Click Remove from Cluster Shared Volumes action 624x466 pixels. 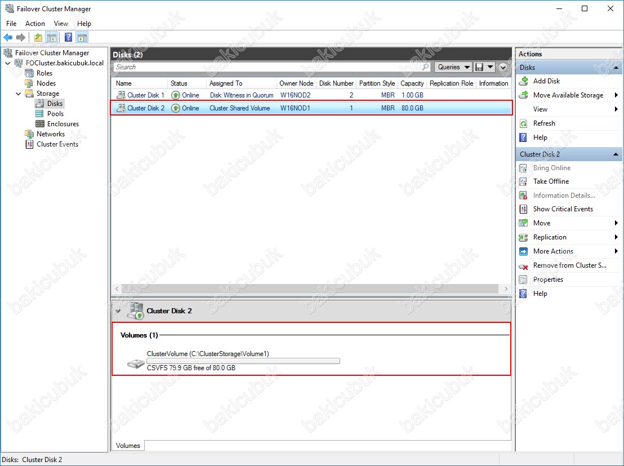click(x=569, y=265)
